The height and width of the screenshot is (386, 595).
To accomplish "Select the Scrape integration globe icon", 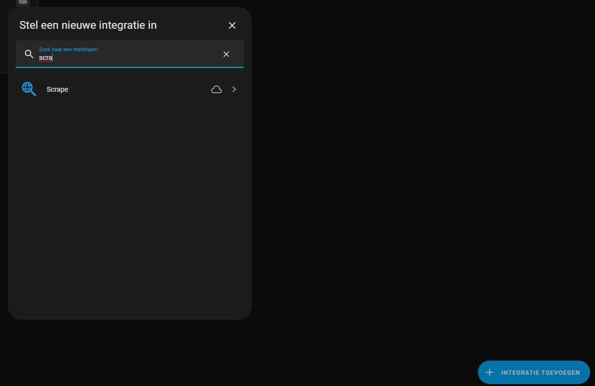I will [28, 89].
